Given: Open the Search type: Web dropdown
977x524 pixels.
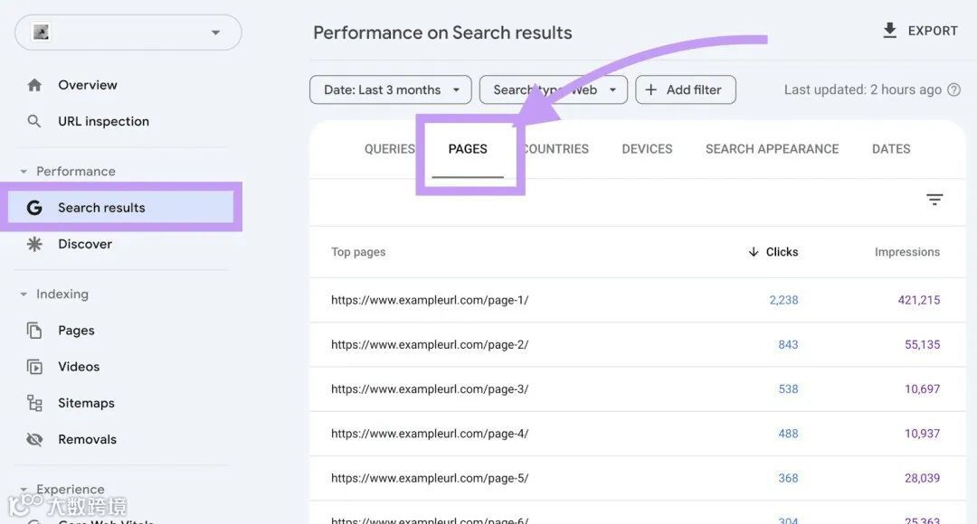Looking at the screenshot, I should (553, 89).
